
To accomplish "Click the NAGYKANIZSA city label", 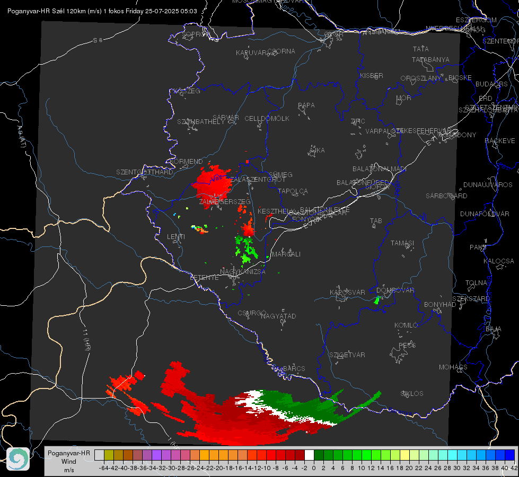I will point(243,272).
